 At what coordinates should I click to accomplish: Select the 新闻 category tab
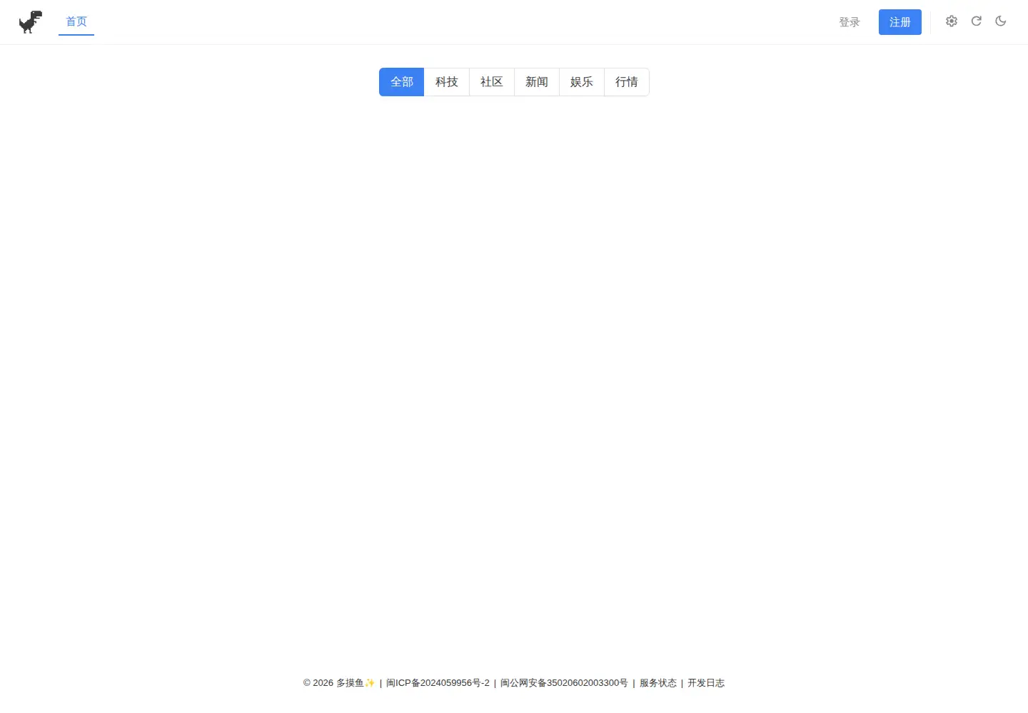pos(537,82)
